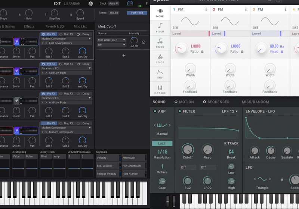Click the K.TRACK keyboard icon
Screen dimensions: 299x209
pyautogui.click(x=160, y=89)
